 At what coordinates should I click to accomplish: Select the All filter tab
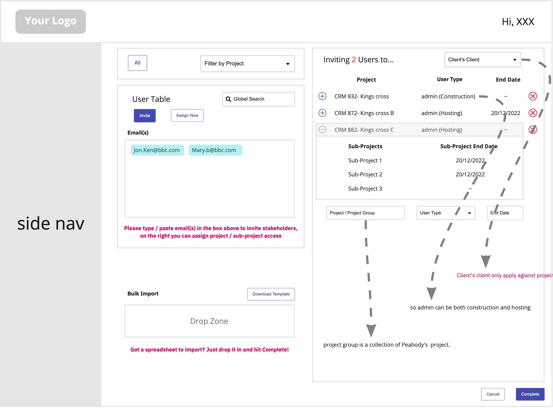point(137,63)
